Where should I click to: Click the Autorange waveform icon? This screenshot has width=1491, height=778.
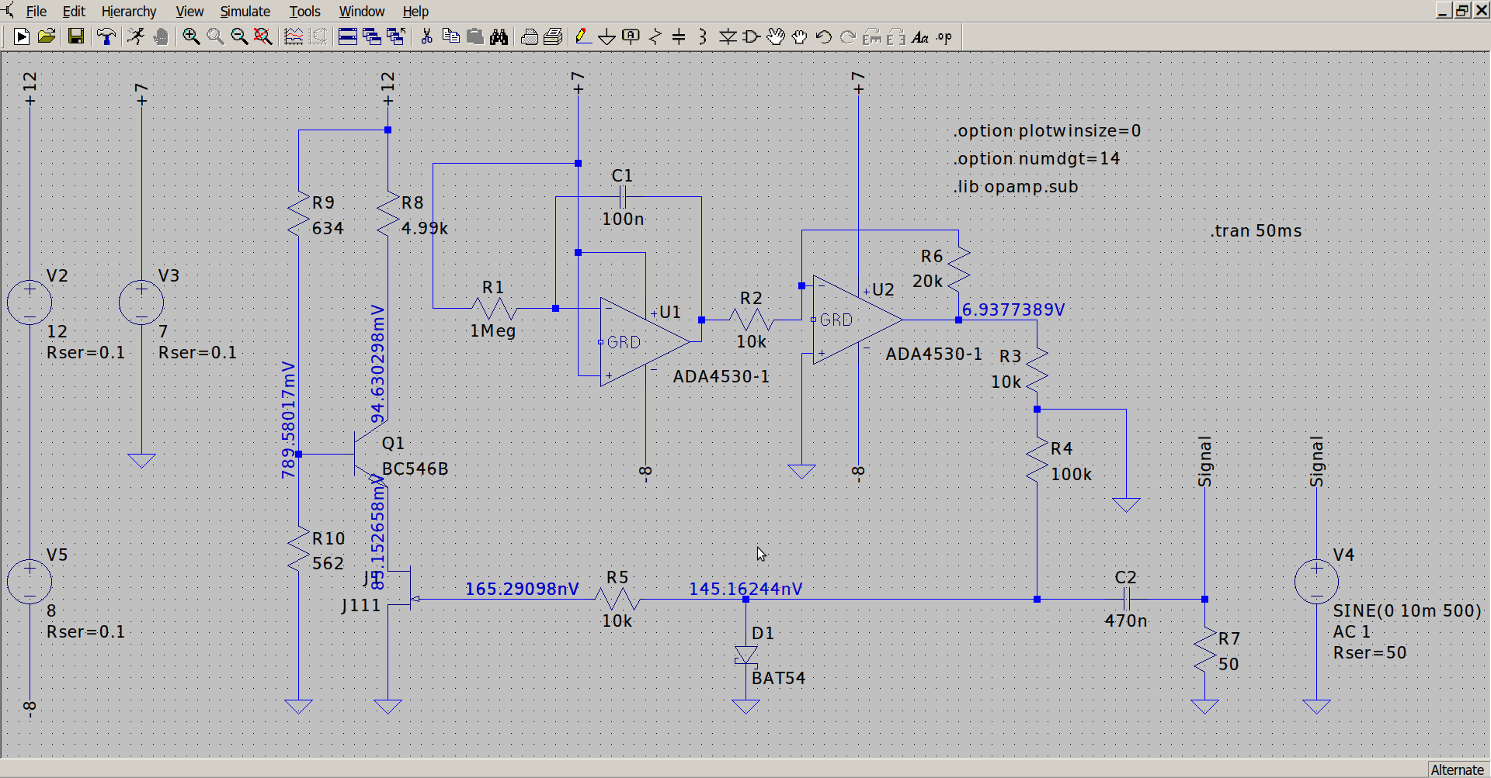[294, 36]
